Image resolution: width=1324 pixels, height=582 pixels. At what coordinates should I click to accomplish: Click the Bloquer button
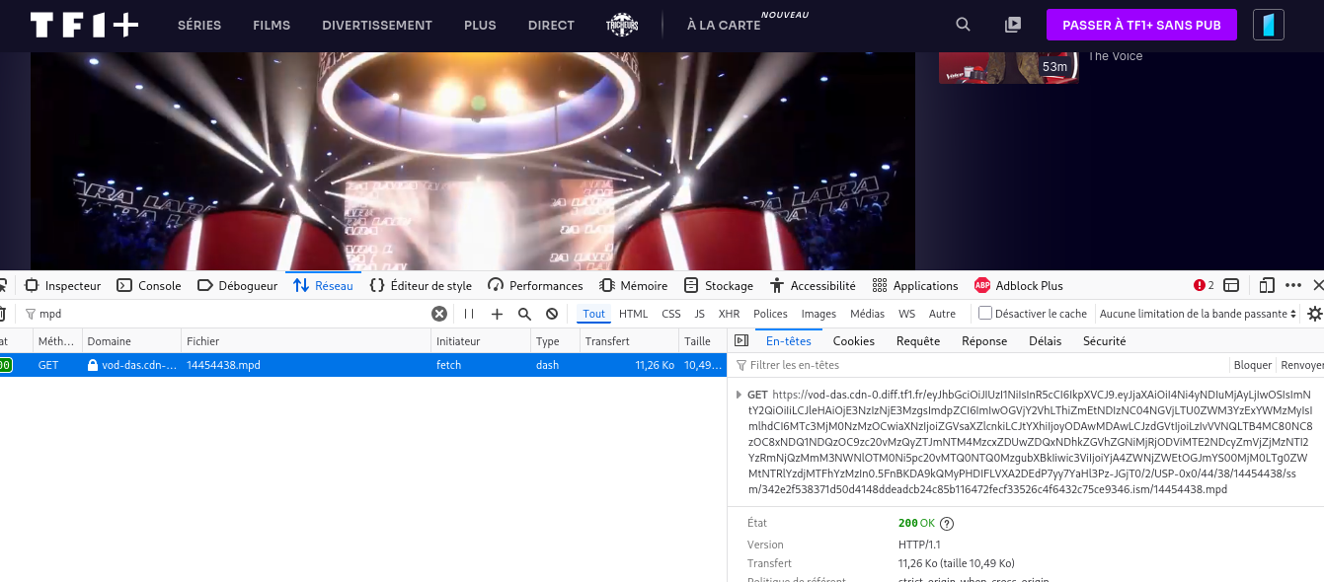(x=1253, y=365)
